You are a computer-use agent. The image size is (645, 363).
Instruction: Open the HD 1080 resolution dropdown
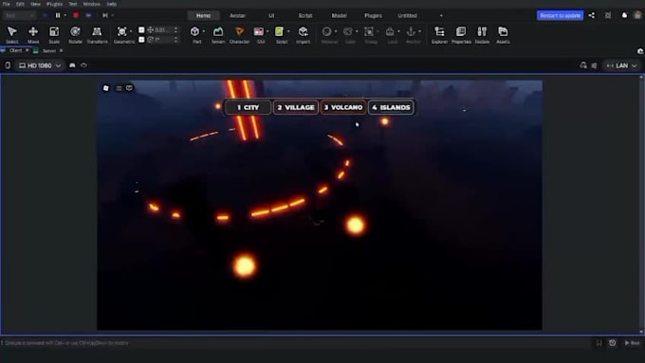(x=40, y=65)
